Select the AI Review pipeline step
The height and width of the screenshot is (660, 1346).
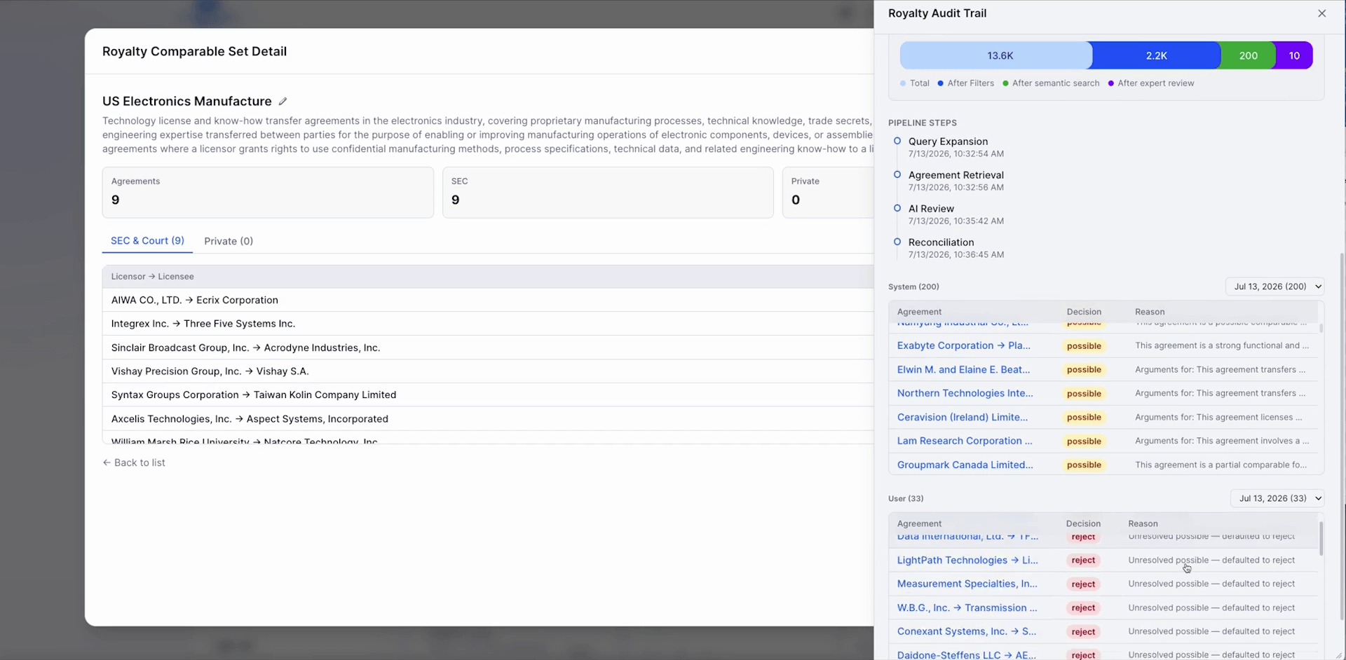pyautogui.click(x=931, y=209)
